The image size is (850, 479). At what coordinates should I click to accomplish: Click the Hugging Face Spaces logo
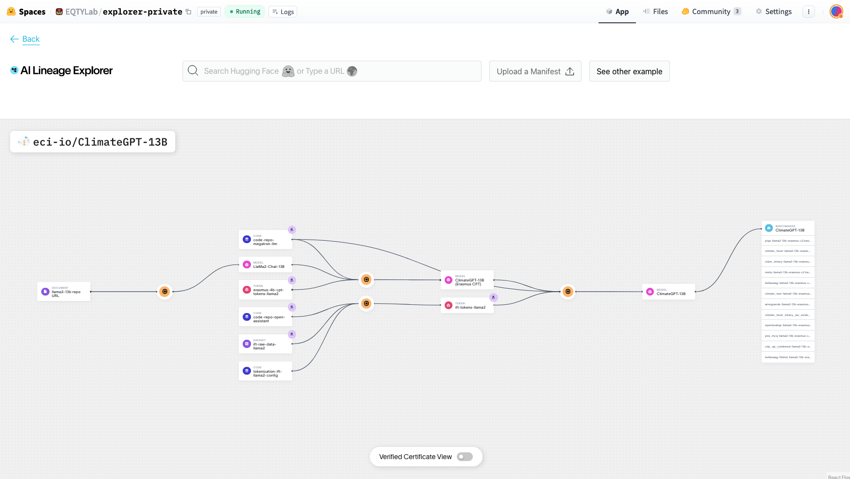pos(11,12)
